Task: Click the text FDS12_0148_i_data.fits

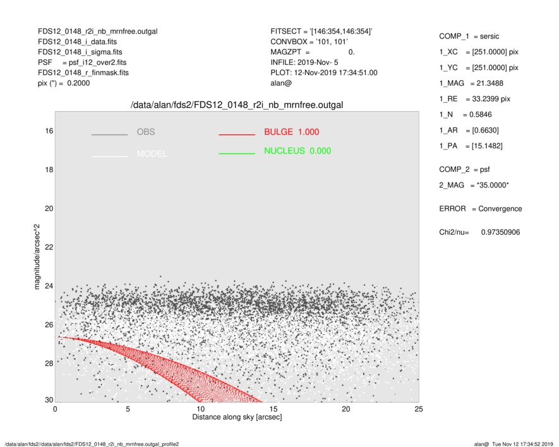Action: pyautogui.click(x=77, y=42)
